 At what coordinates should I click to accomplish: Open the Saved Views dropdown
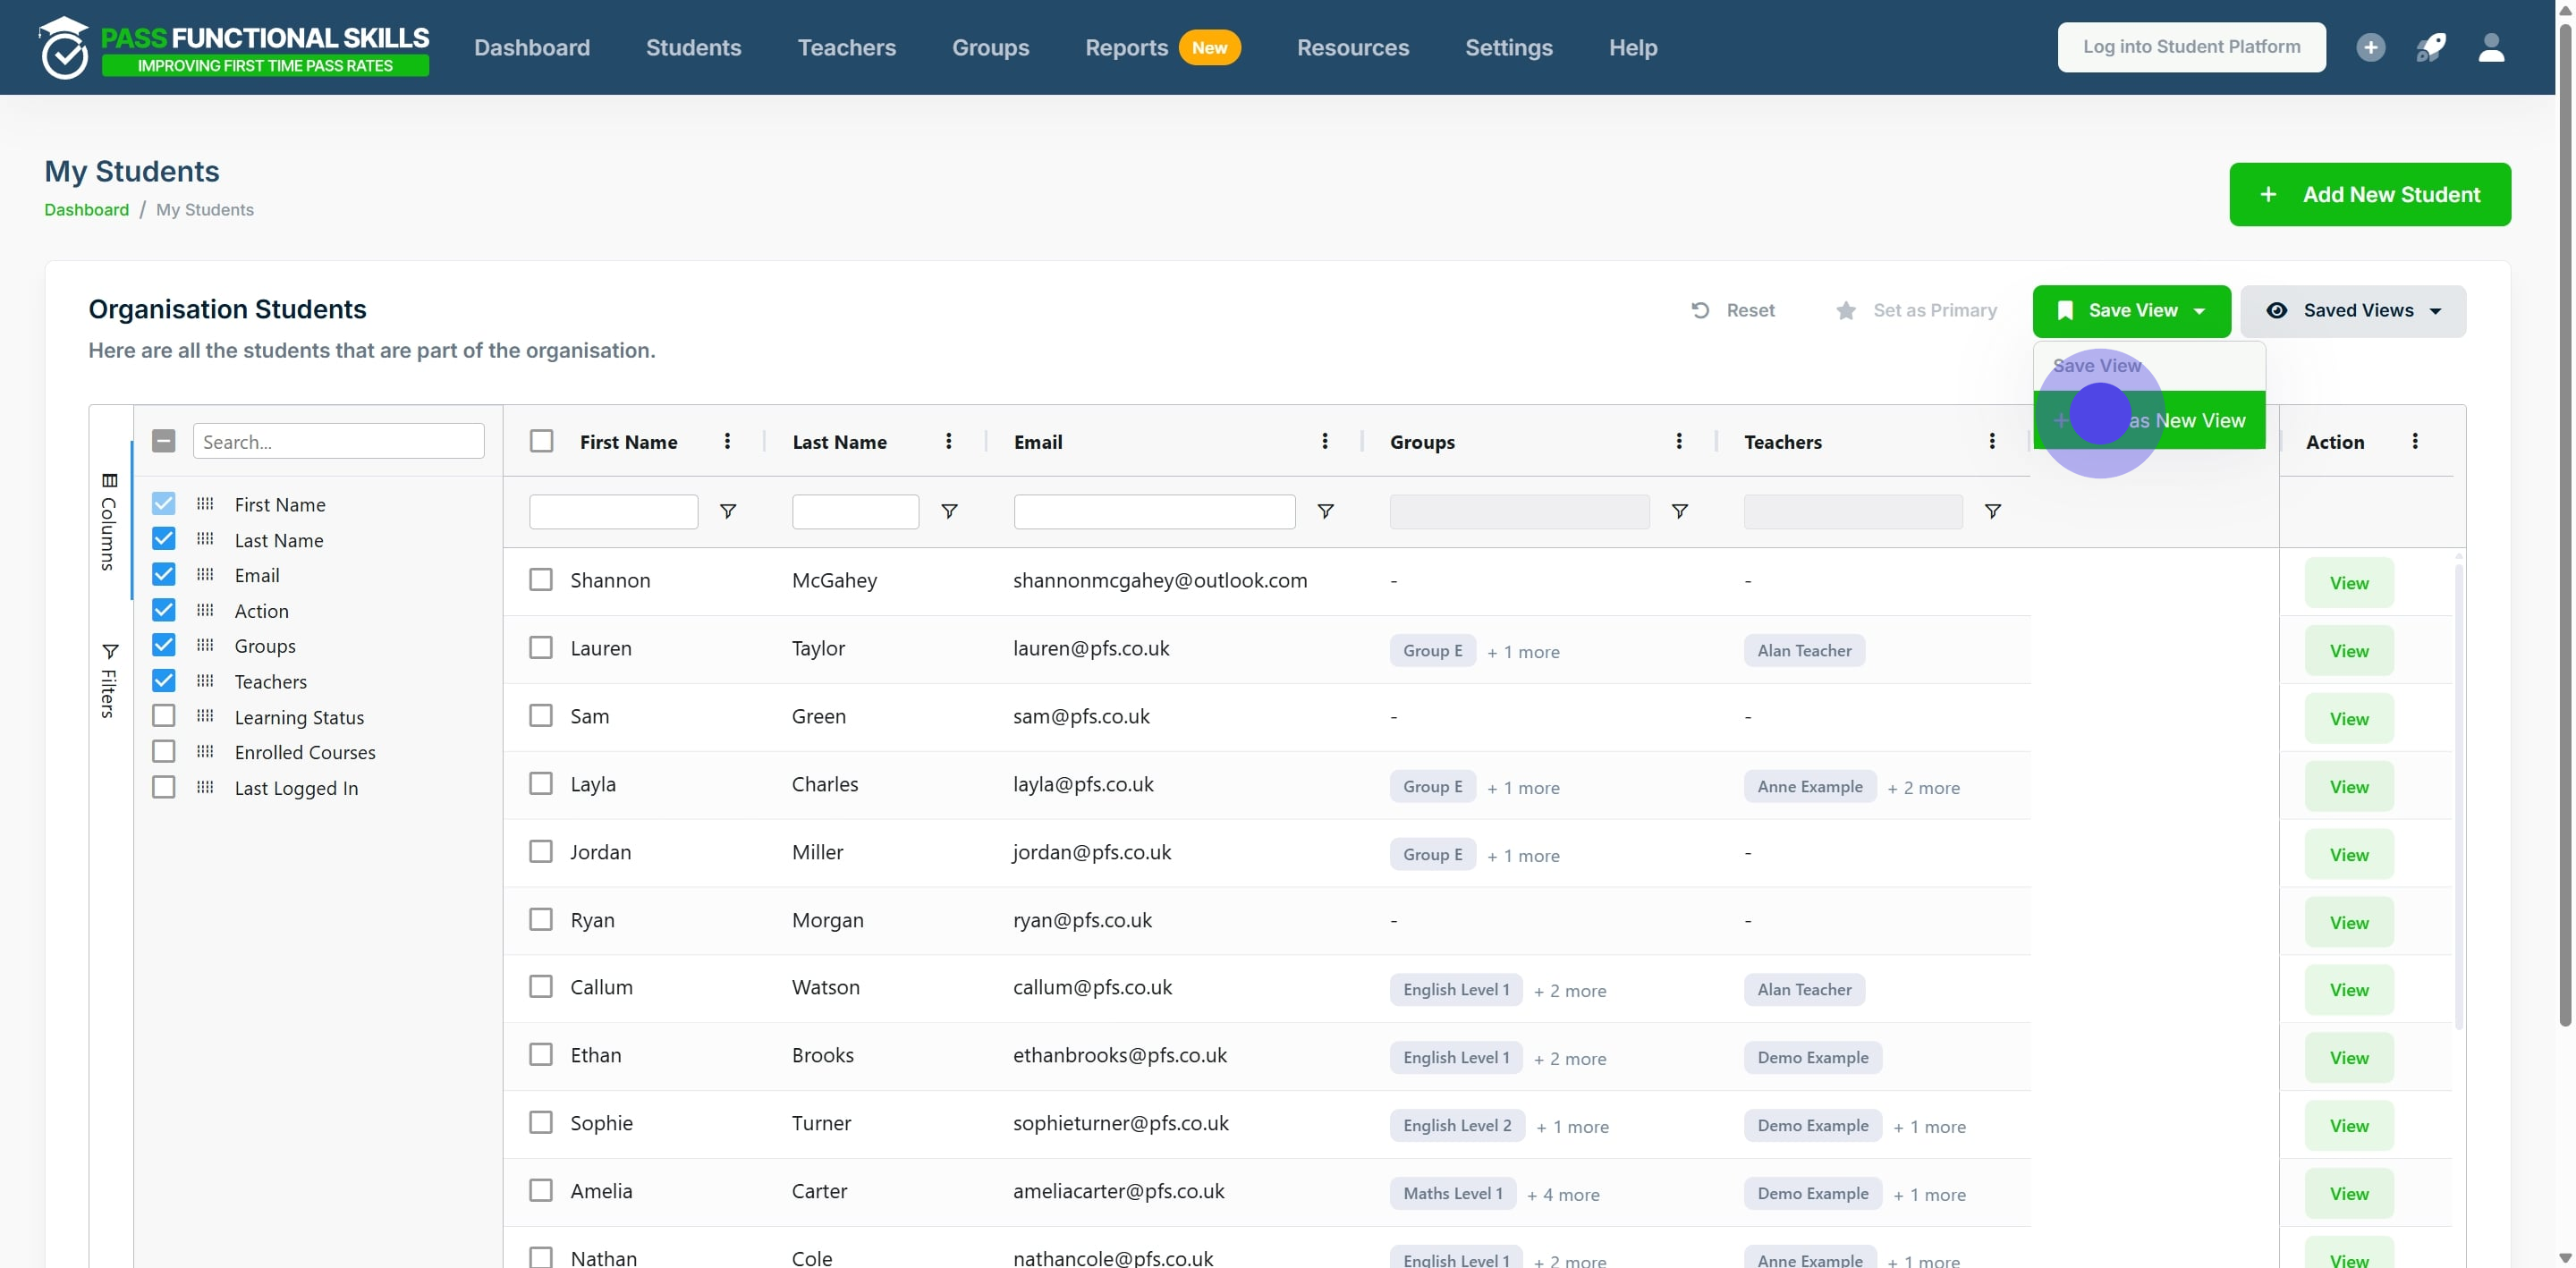click(x=2353, y=311)
